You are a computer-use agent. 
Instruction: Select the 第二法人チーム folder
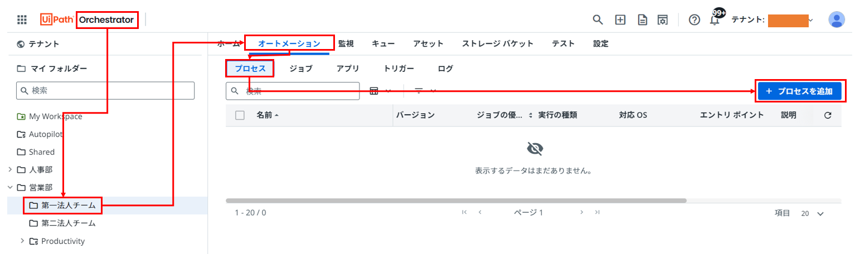click(68, 223)
